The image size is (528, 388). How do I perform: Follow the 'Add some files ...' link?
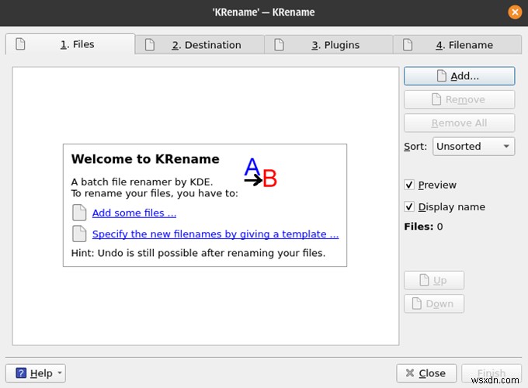(x=134, y=213)
